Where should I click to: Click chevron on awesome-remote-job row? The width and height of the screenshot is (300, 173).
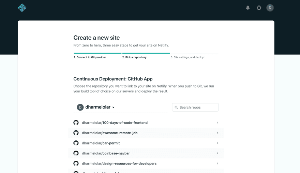[217, 133]
